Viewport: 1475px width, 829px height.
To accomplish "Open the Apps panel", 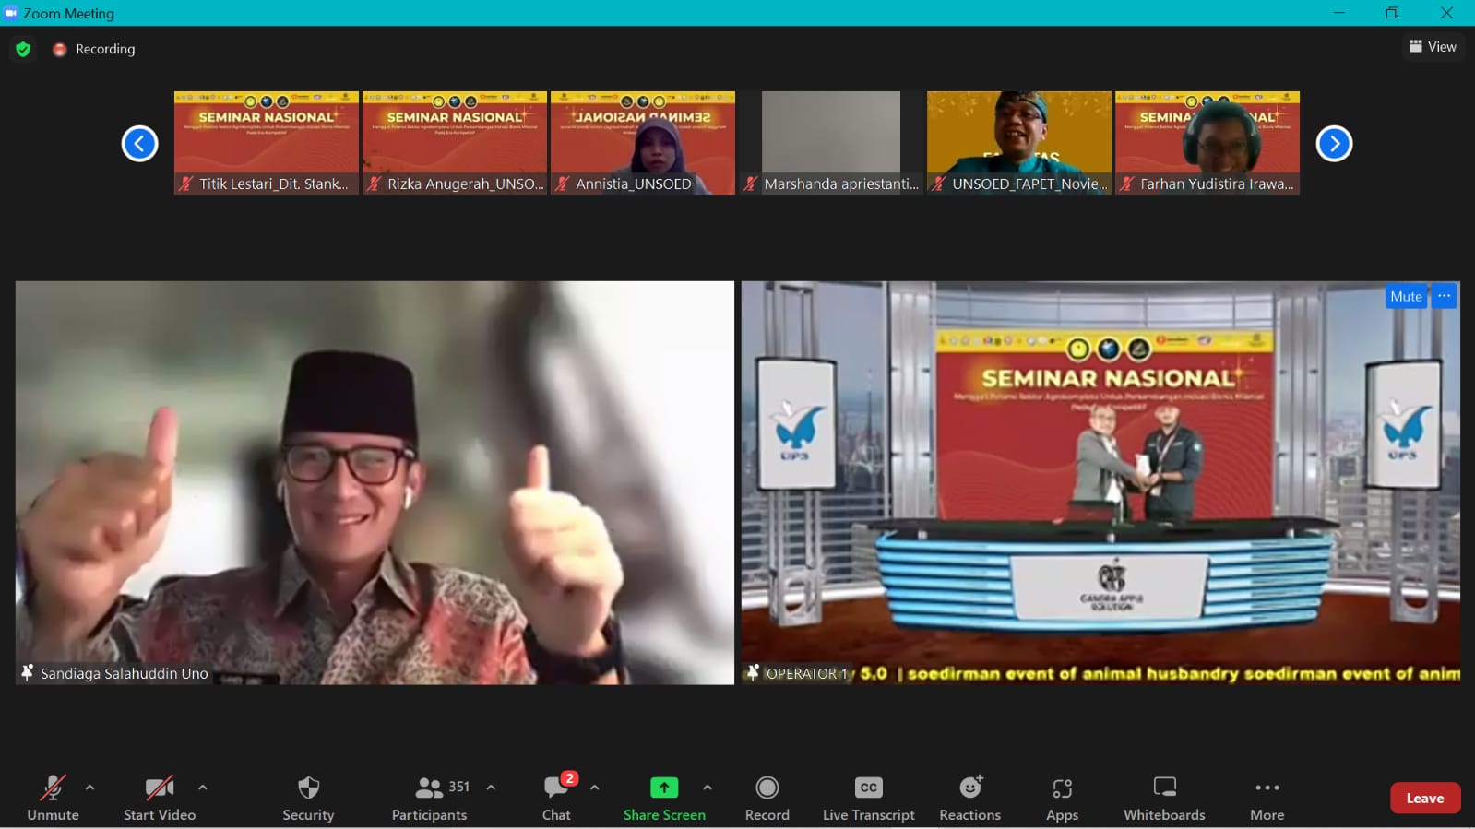I will [x=1062, y=798].
